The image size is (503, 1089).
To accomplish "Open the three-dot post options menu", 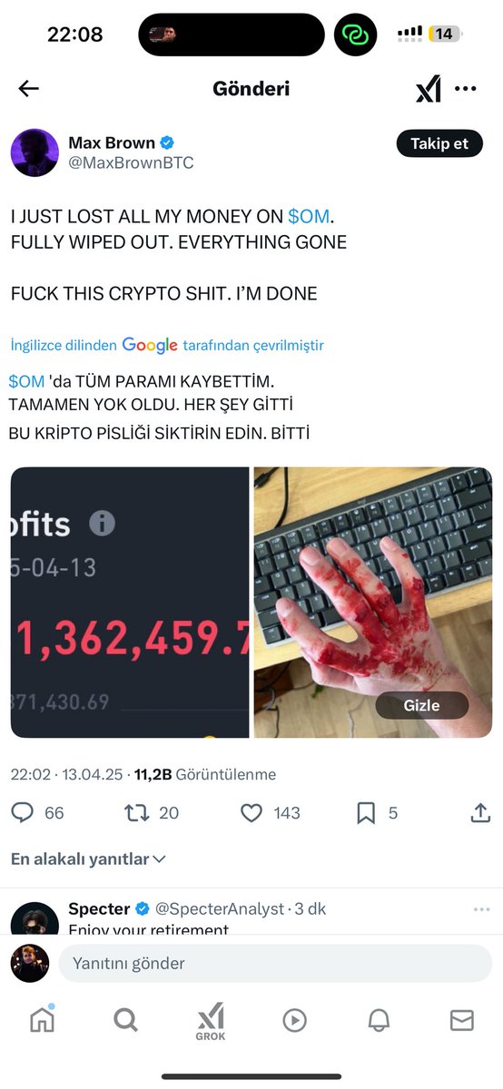I will tap(465, 89).
